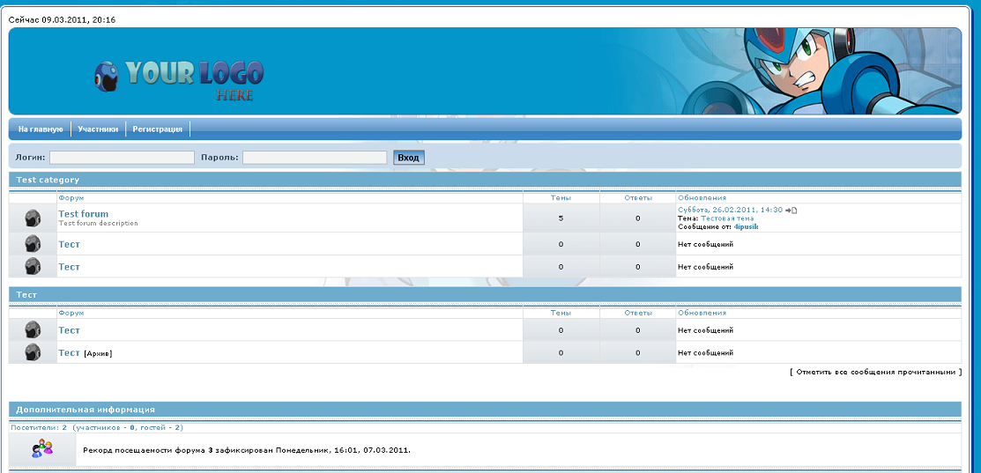This screenshot has height=473, width=981.
Task: Open the Тест category header above the Архив forum
Action: click(x=26, y=294)
